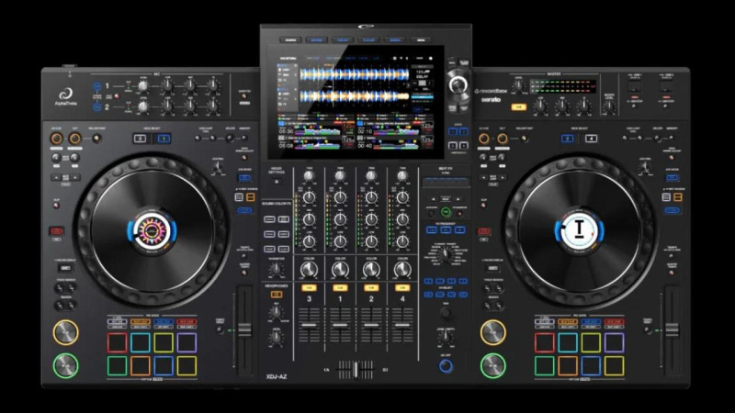Viewport: 735px width, 413px height.
Task: Select deck 1 on left deck select
Action: click(x=164, y=139)
